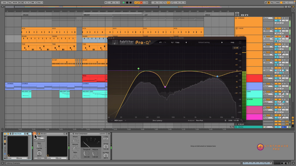Toggle the MIDI arrangement overdub plus button

[x=136, y=3]
